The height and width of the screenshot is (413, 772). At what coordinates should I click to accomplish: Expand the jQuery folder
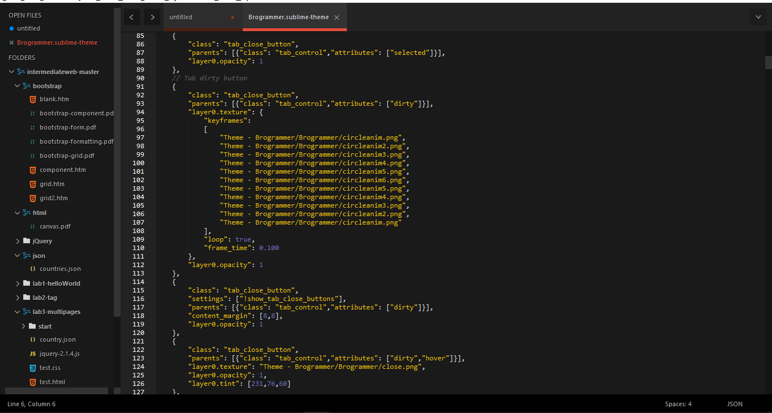[18, 240]
